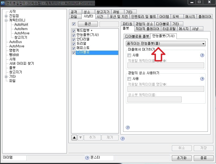Move selected hunt entry up with arrow

tap(74, 137)
